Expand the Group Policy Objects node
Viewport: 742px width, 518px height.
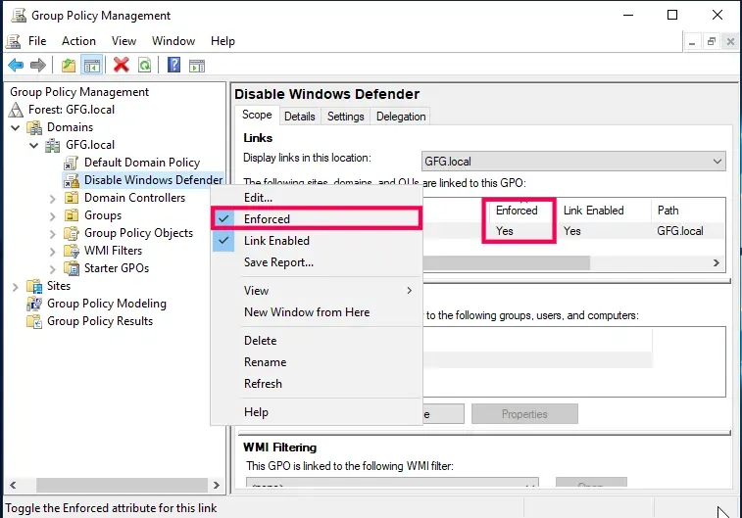(x=53, y=233)
